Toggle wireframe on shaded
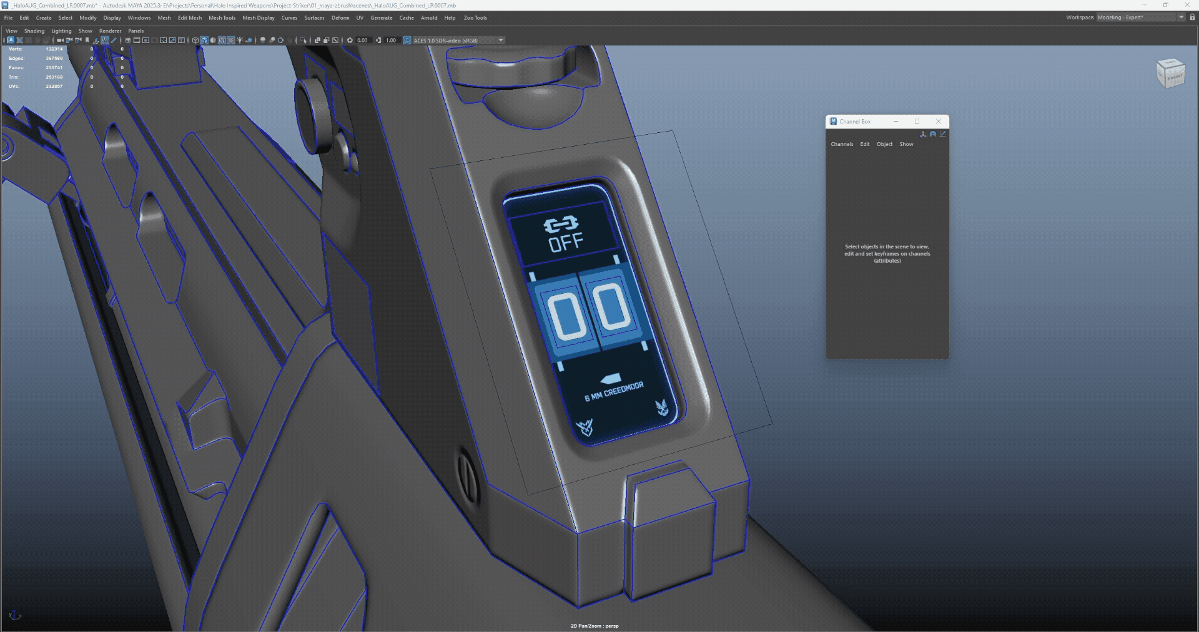The image size is (1199, 632). [x=222, y=40]
